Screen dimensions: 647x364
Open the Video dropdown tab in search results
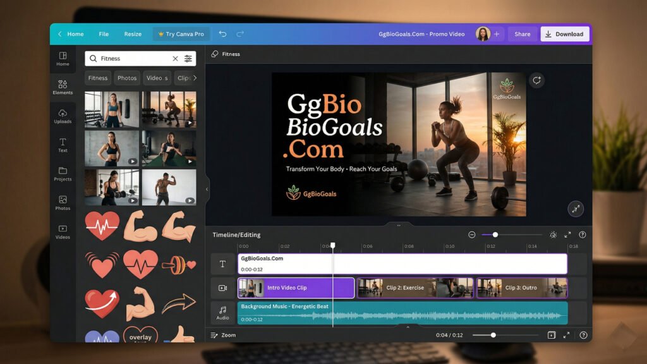tap(157, 78)
